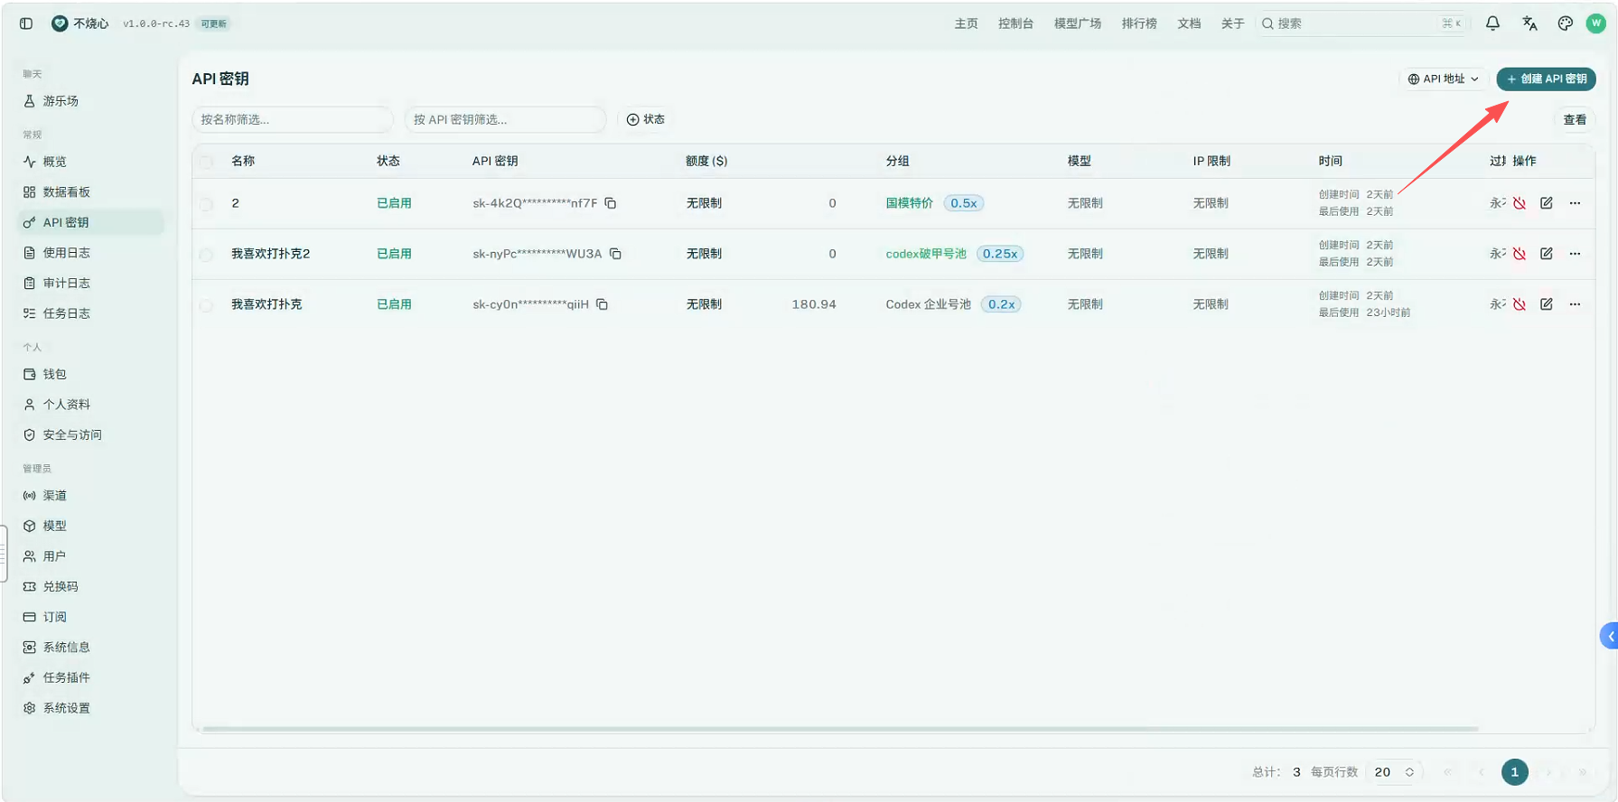This screenshot has width=1618, height=802.
Task: Open 审计日志 in sidebar
Action: click(91, 283)
